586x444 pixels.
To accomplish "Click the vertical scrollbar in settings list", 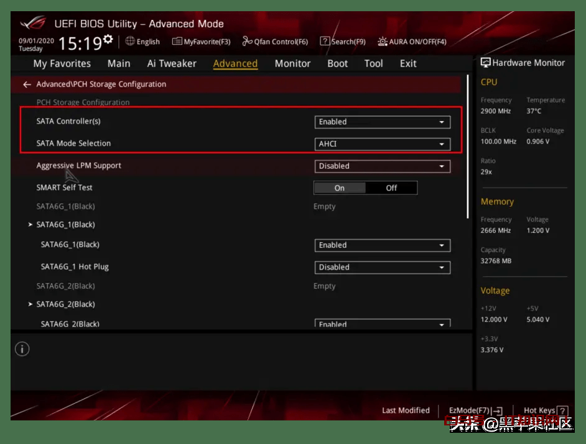I will pyautogui.click(x=468, y=146).
